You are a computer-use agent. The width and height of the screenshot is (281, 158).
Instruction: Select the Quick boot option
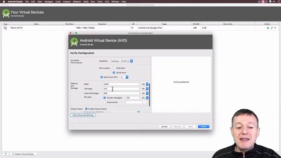click(114, 72)
